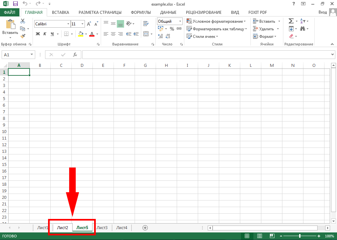
Task: Click the Percent style button
Action: point(172,29)
